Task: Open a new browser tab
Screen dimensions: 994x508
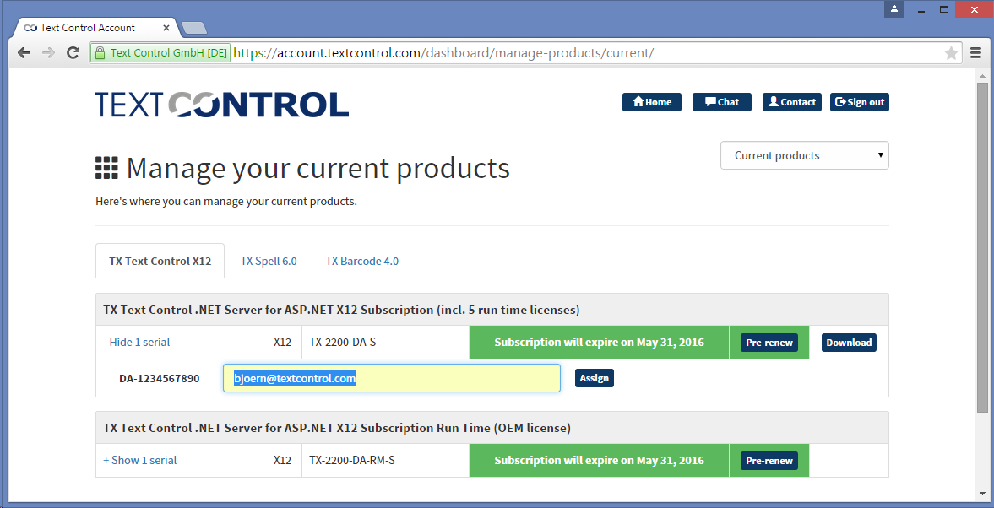Action: (x=193, y=28)
